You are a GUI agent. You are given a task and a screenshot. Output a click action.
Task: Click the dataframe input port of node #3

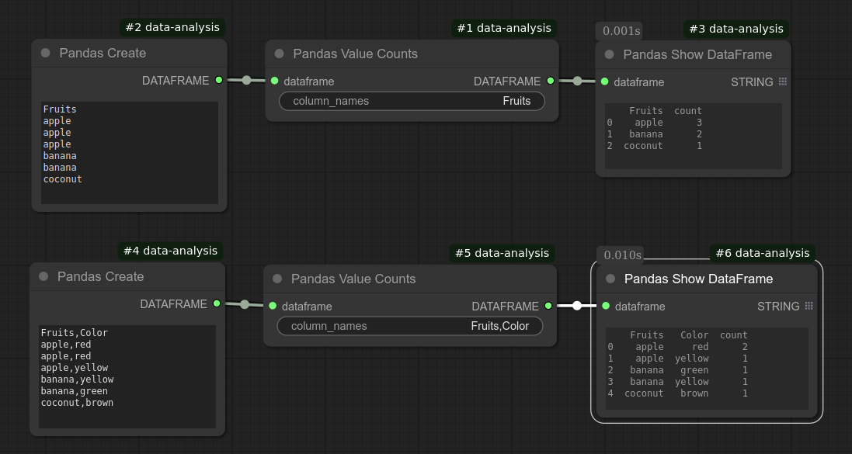click(604, 81)
